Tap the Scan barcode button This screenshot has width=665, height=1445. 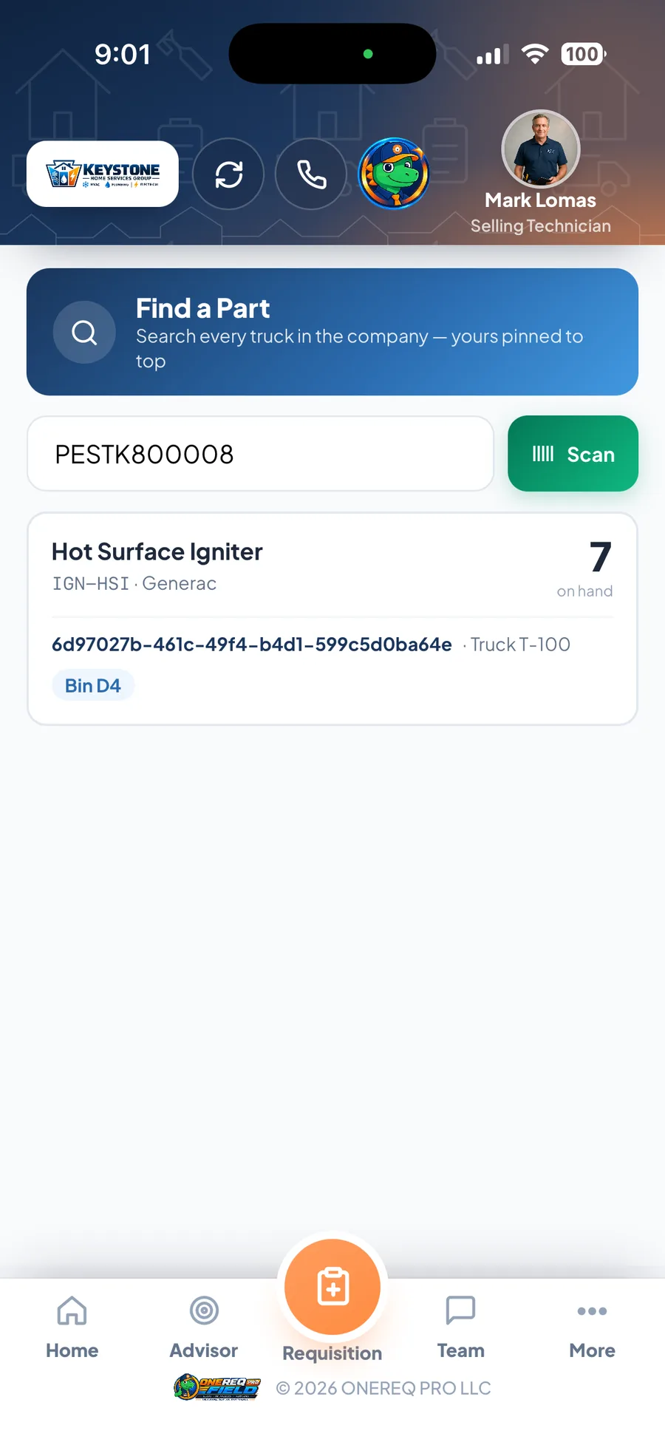(573, 454)
